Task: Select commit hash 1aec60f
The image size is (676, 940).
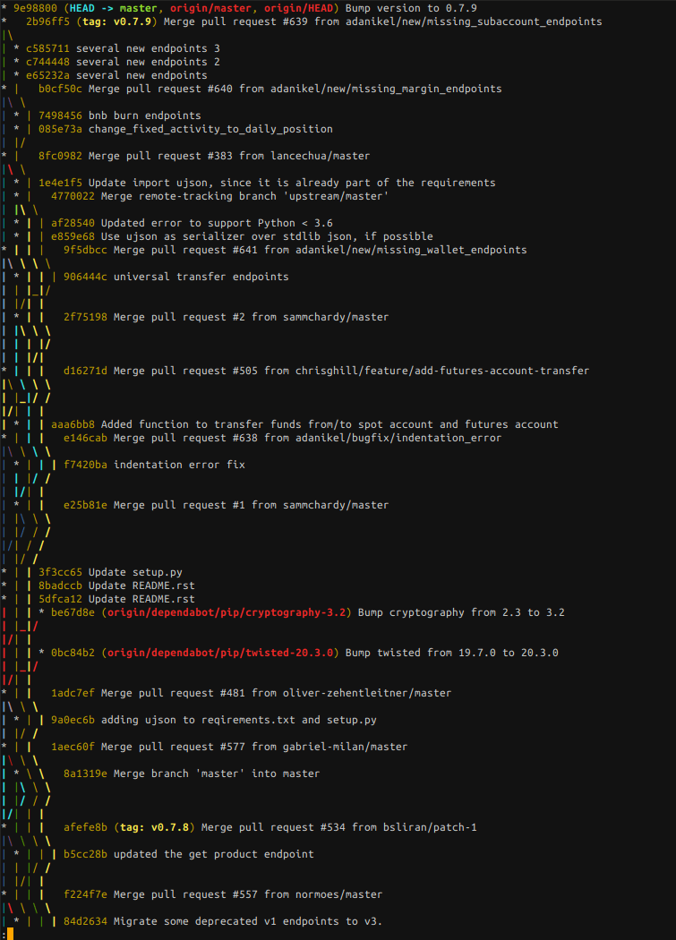Action: pyautogui.click(x=73, y=747)
